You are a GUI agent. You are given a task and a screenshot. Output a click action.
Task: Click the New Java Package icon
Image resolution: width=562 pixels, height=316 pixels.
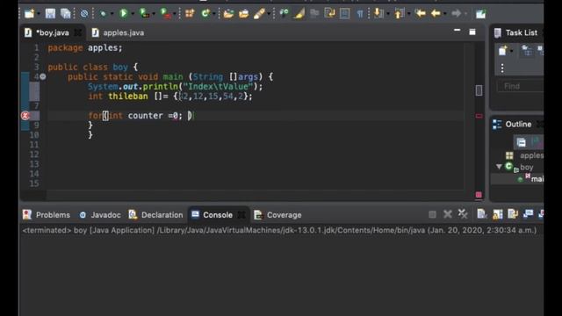click(190, 14)
